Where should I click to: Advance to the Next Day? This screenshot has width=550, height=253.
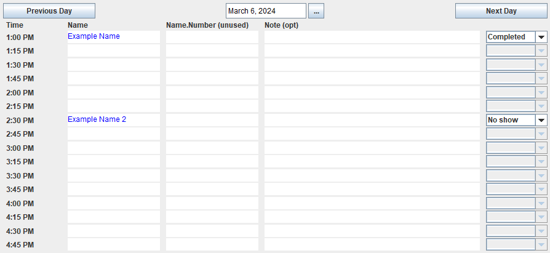pos(501,11)
